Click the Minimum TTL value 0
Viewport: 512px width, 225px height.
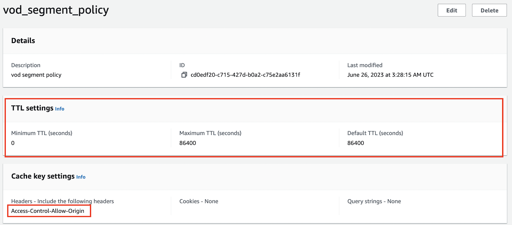[x=13, y=143]
